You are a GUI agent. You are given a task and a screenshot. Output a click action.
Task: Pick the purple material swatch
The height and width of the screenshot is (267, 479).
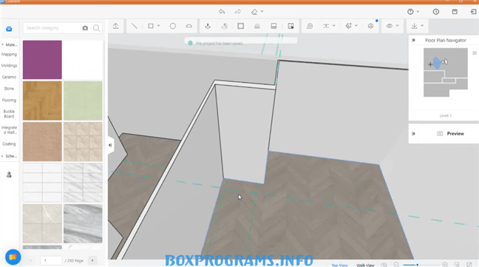42,60
